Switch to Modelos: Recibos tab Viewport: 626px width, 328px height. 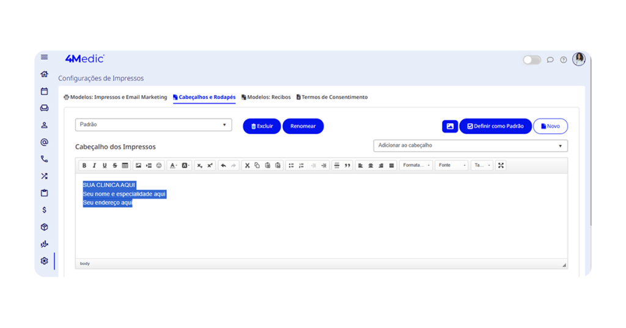point(266,97)
